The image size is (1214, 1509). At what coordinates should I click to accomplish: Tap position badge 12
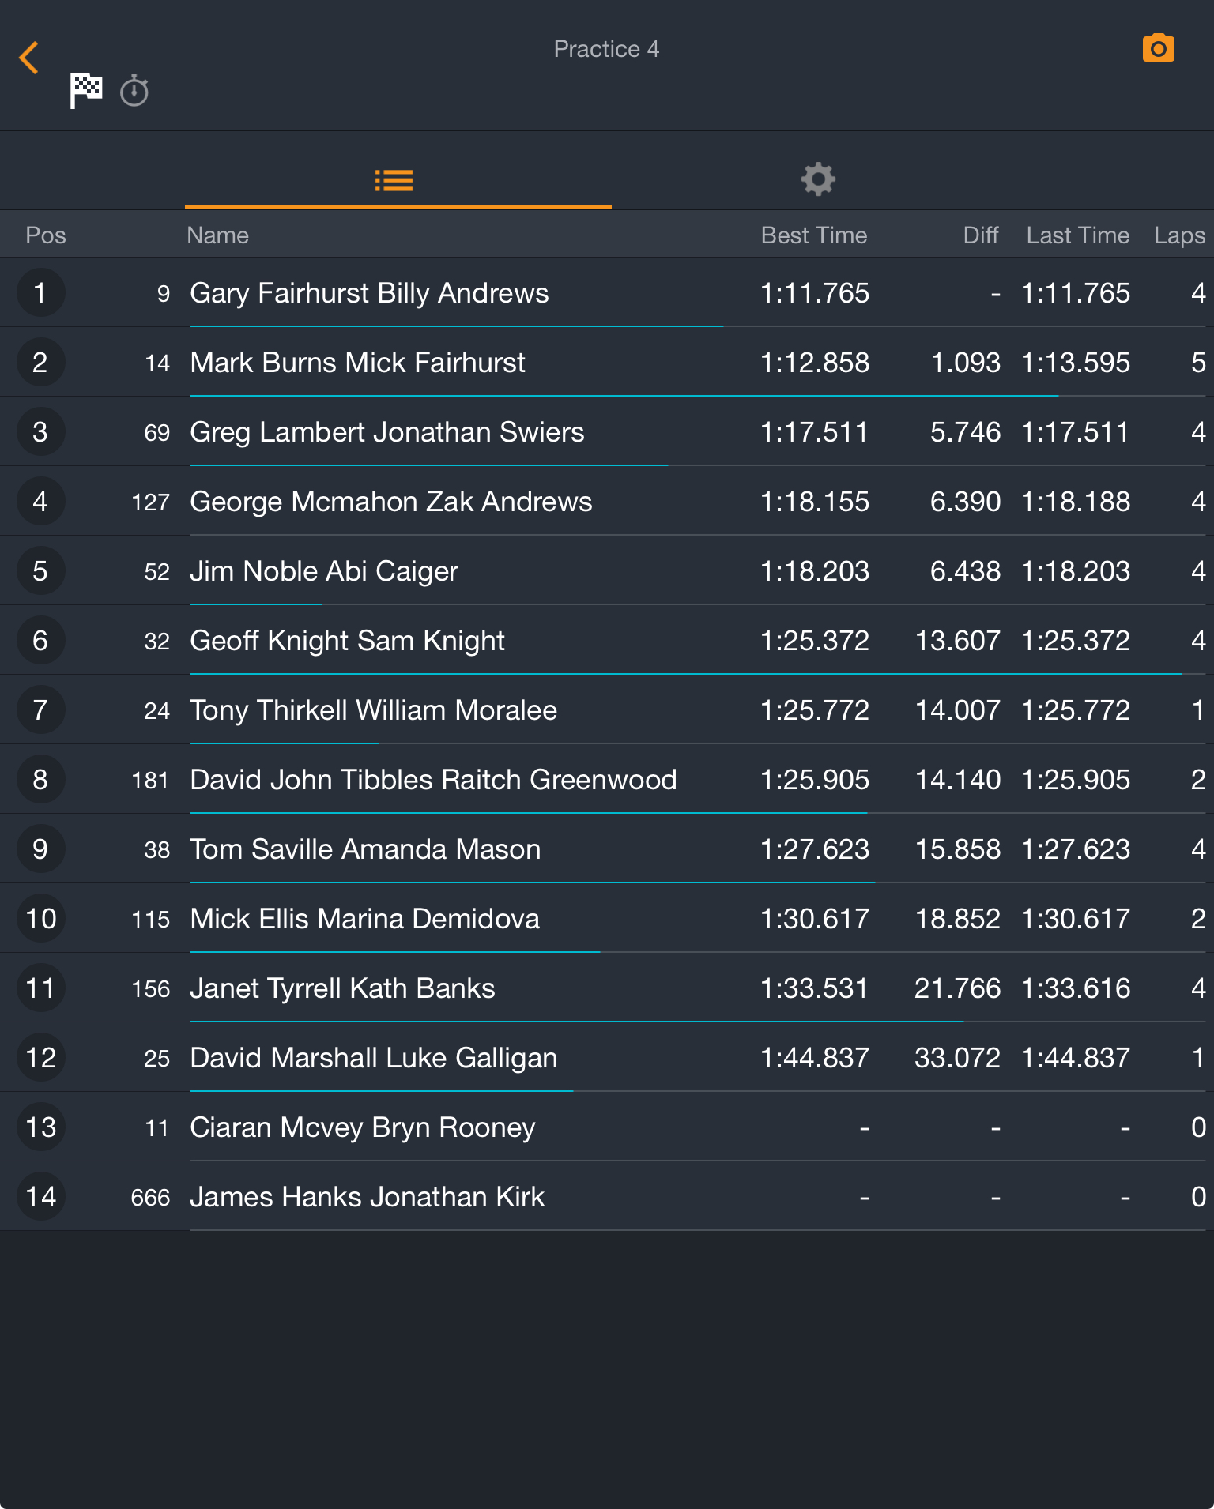(x=40, y=1058)
